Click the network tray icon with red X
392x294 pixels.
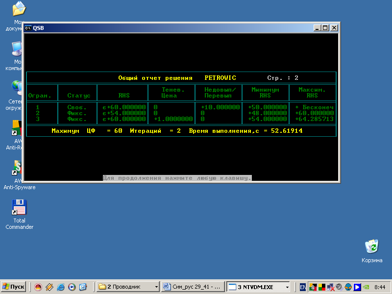[x=330, y=287]
